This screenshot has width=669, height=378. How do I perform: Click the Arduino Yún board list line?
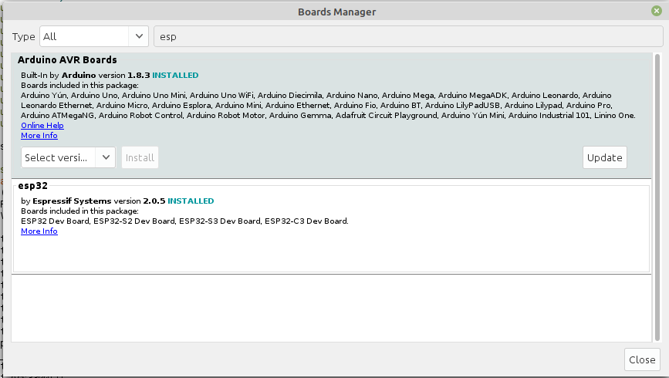click(x=316, y=95)
